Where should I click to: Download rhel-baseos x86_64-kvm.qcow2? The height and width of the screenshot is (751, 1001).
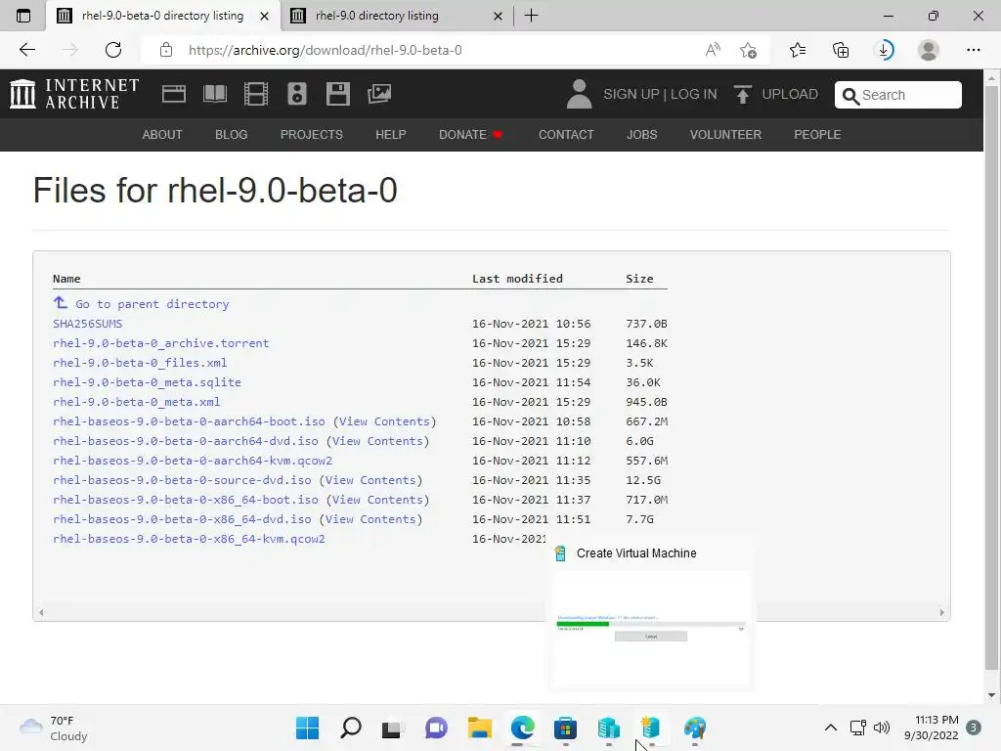point(189,539)
